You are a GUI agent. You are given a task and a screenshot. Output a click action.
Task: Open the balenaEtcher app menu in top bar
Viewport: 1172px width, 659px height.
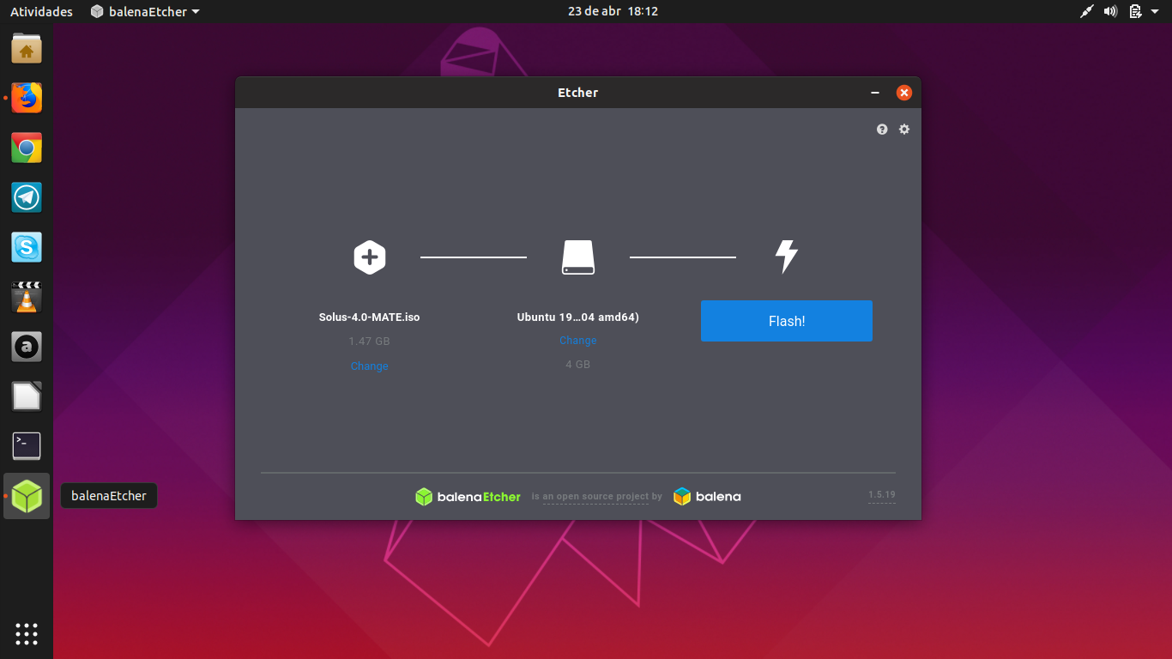point(145,12)
